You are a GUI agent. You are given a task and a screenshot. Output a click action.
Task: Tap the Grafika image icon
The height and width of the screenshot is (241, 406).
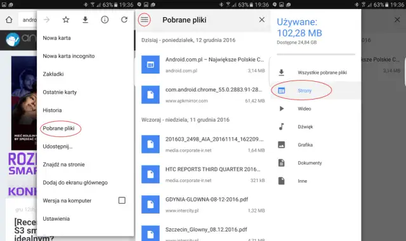(282, 145)
